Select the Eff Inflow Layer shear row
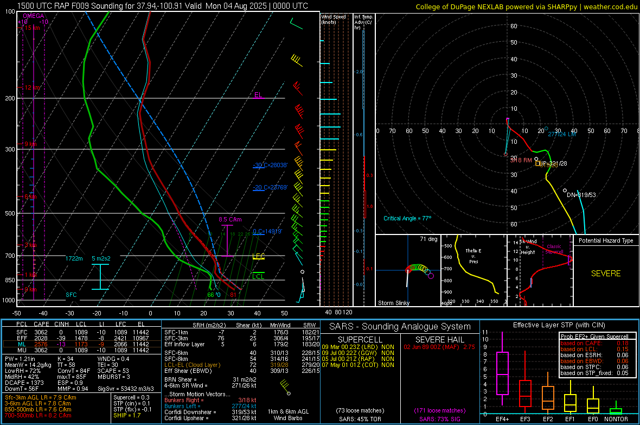The width and height of the screenshot is (640, 425). 242,344
